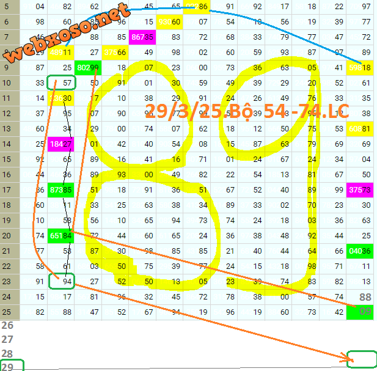The width and height of the screenshot is (377, 371).
Task: Click the empty green-outlined box at bottom right
Action: [x=361, y=360]
